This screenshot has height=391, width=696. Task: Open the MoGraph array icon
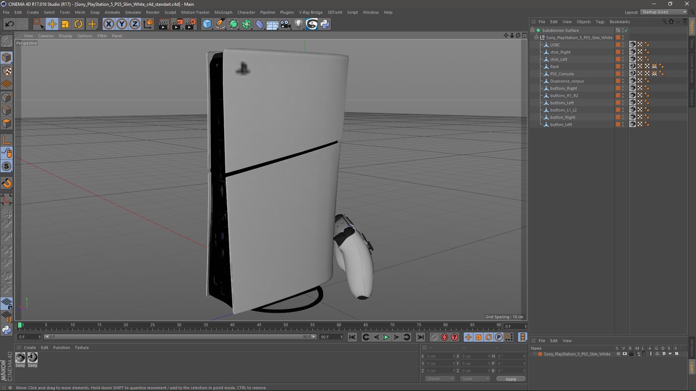coord(246,24)
